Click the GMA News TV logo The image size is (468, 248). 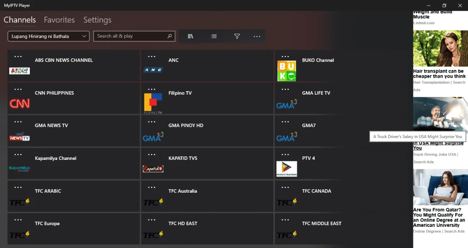(19, 137)
